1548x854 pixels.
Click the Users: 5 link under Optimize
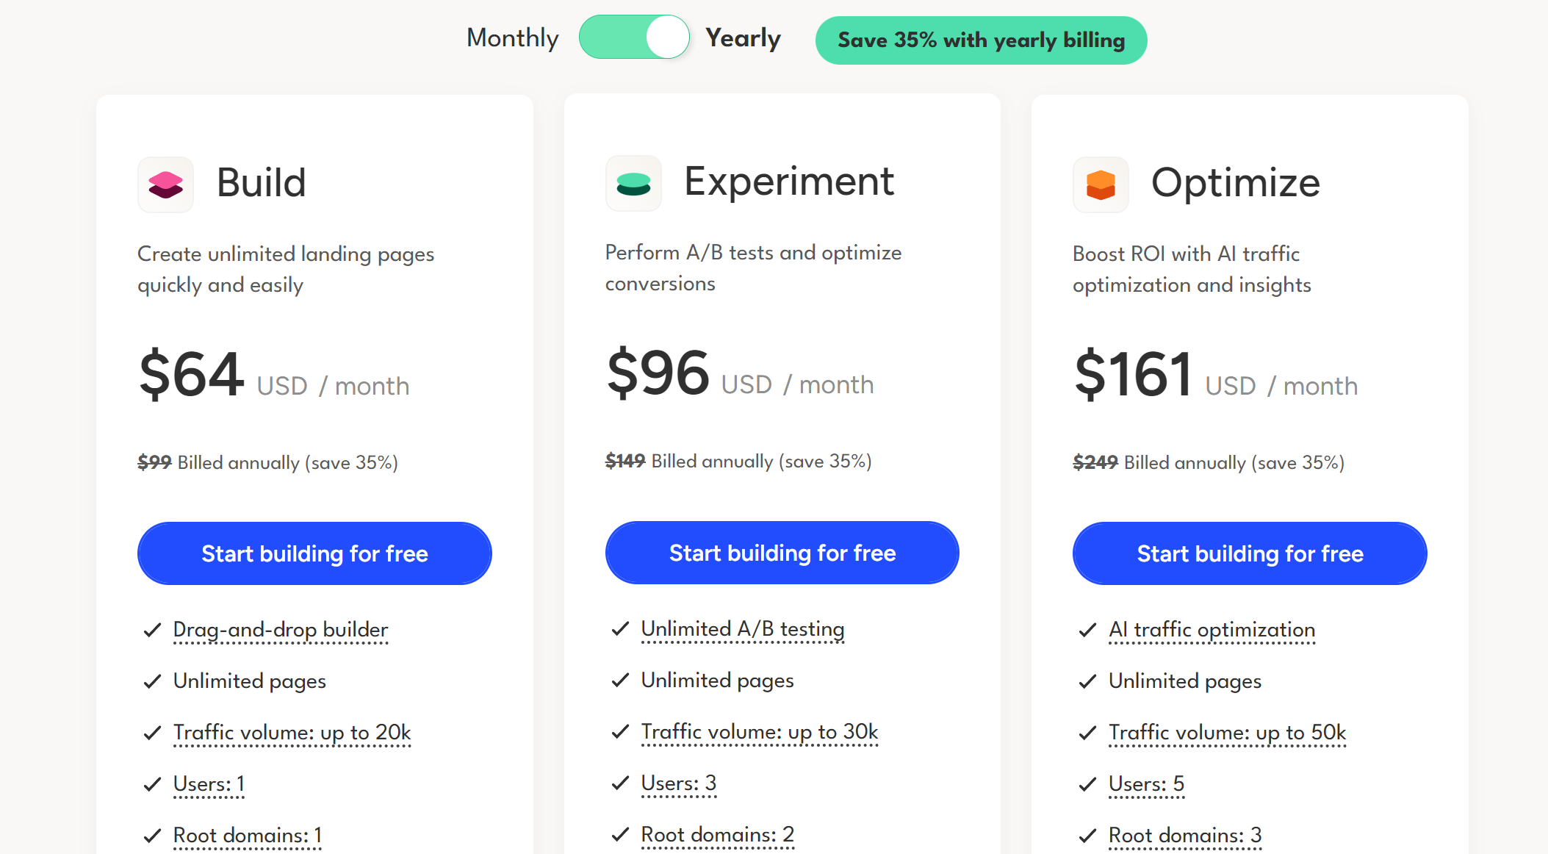(x=1146, y=784)
